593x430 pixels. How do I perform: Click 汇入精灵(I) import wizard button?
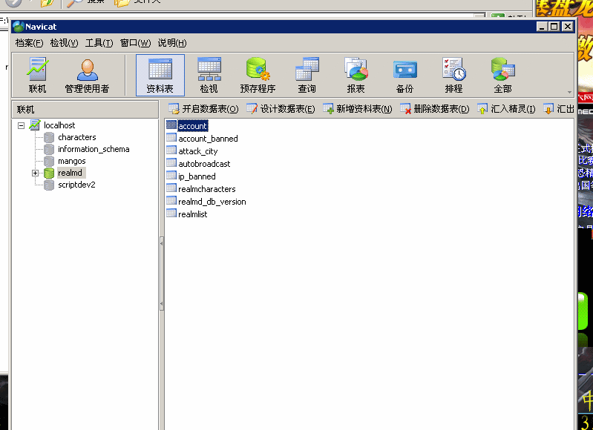[x=506, y=109]
